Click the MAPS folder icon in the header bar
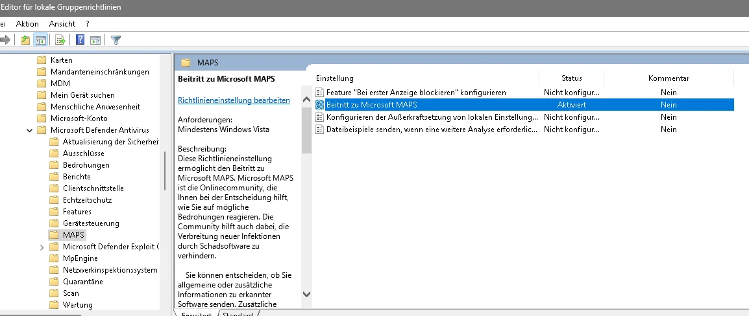The height and width of the screenshot is (316, 749). coord(186,62)
